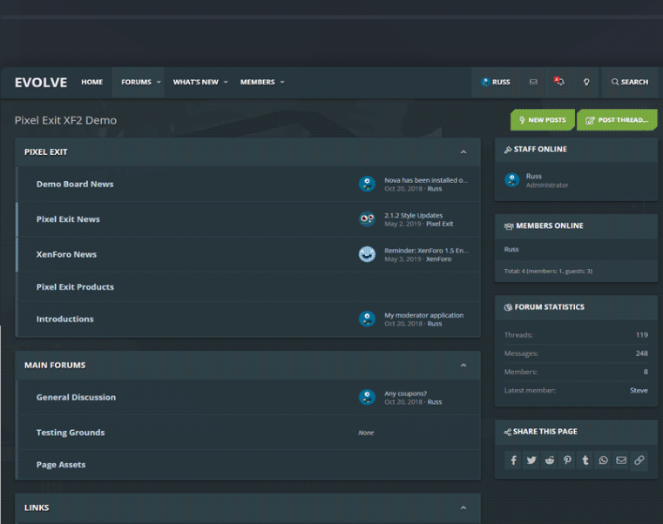The height and width of the screenshot is (524, 663).
Task: Click the Messages count 248
Action: [642, 353]
